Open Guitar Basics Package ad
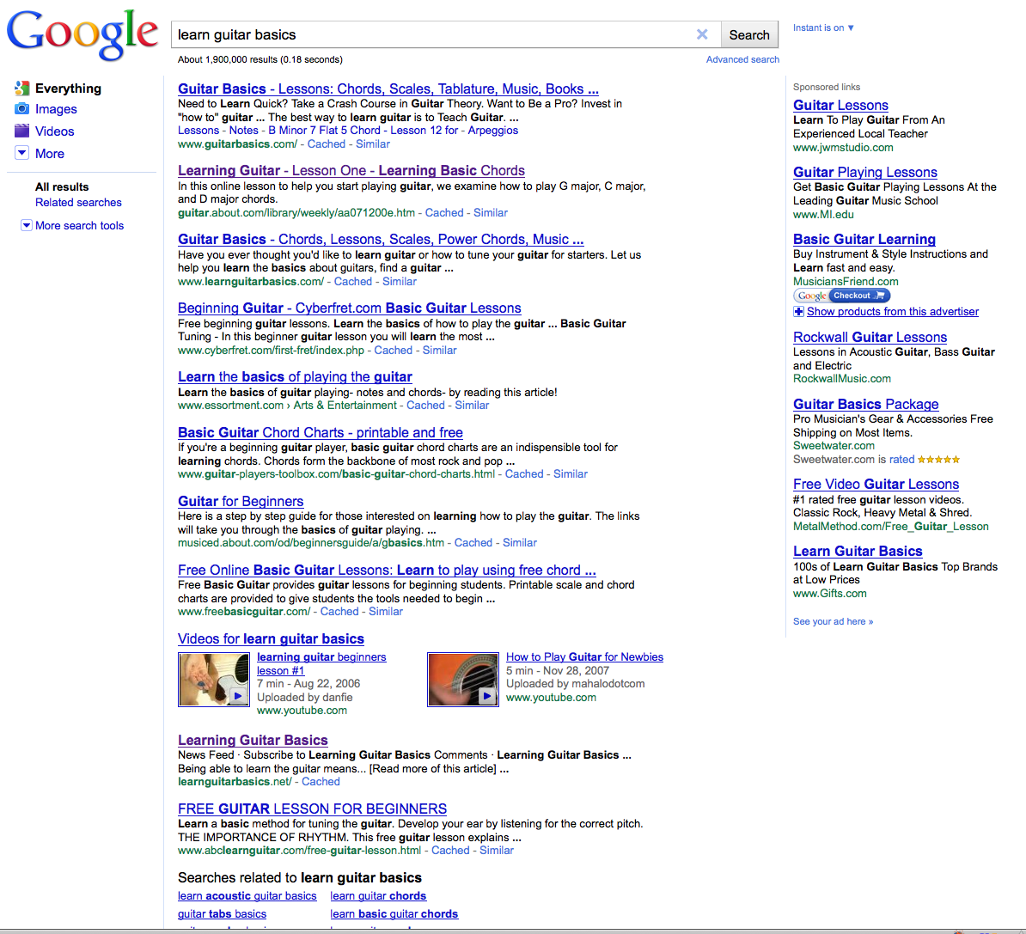This screenshot has width=1026, height=934. [x=865, y=405]
